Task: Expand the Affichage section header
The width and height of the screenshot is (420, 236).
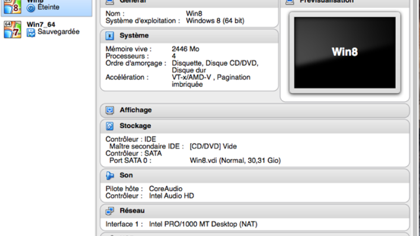Action: 255,110
